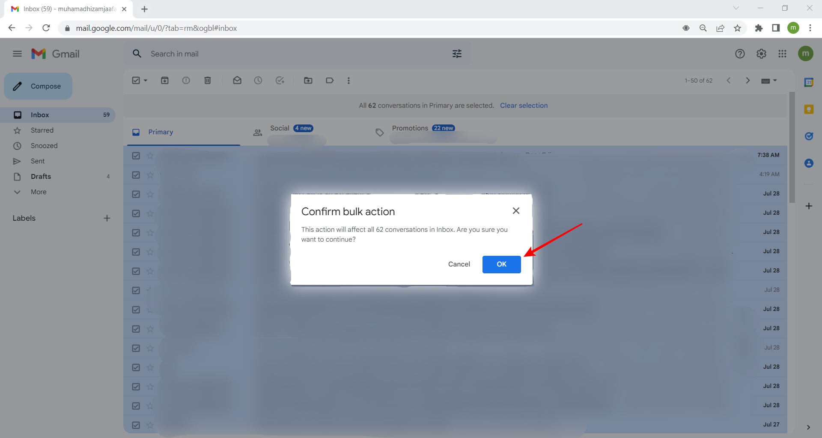Open the Sent folder
The width and height of the screenshot is (822, 438).
pyautogui.click(x=58, y=161)
